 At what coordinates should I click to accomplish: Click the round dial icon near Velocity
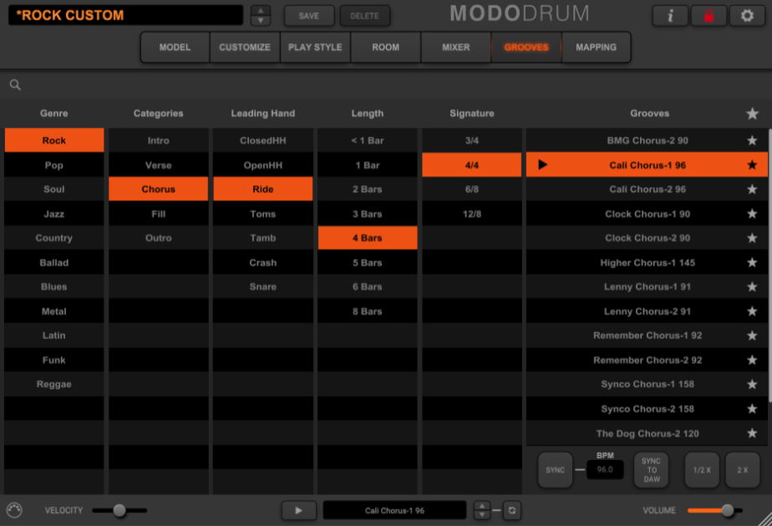pyautogui.click(x=14, y=510)
